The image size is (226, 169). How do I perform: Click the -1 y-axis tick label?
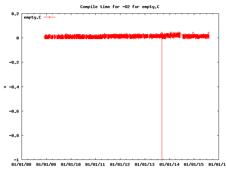pyautogui.click(x=16, y=159)
